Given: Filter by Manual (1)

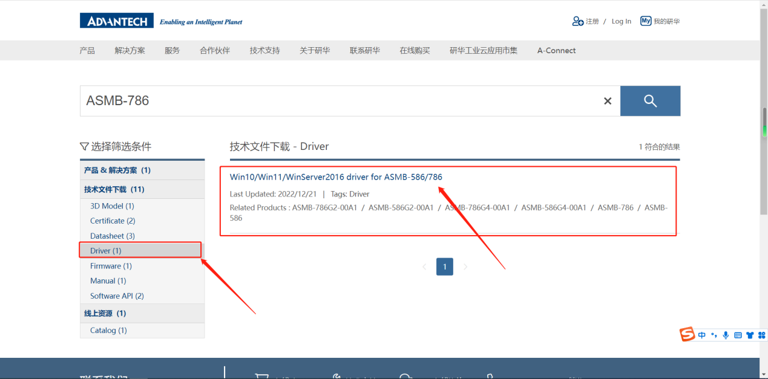Looking at the screenshot, I should click(108, 281).
